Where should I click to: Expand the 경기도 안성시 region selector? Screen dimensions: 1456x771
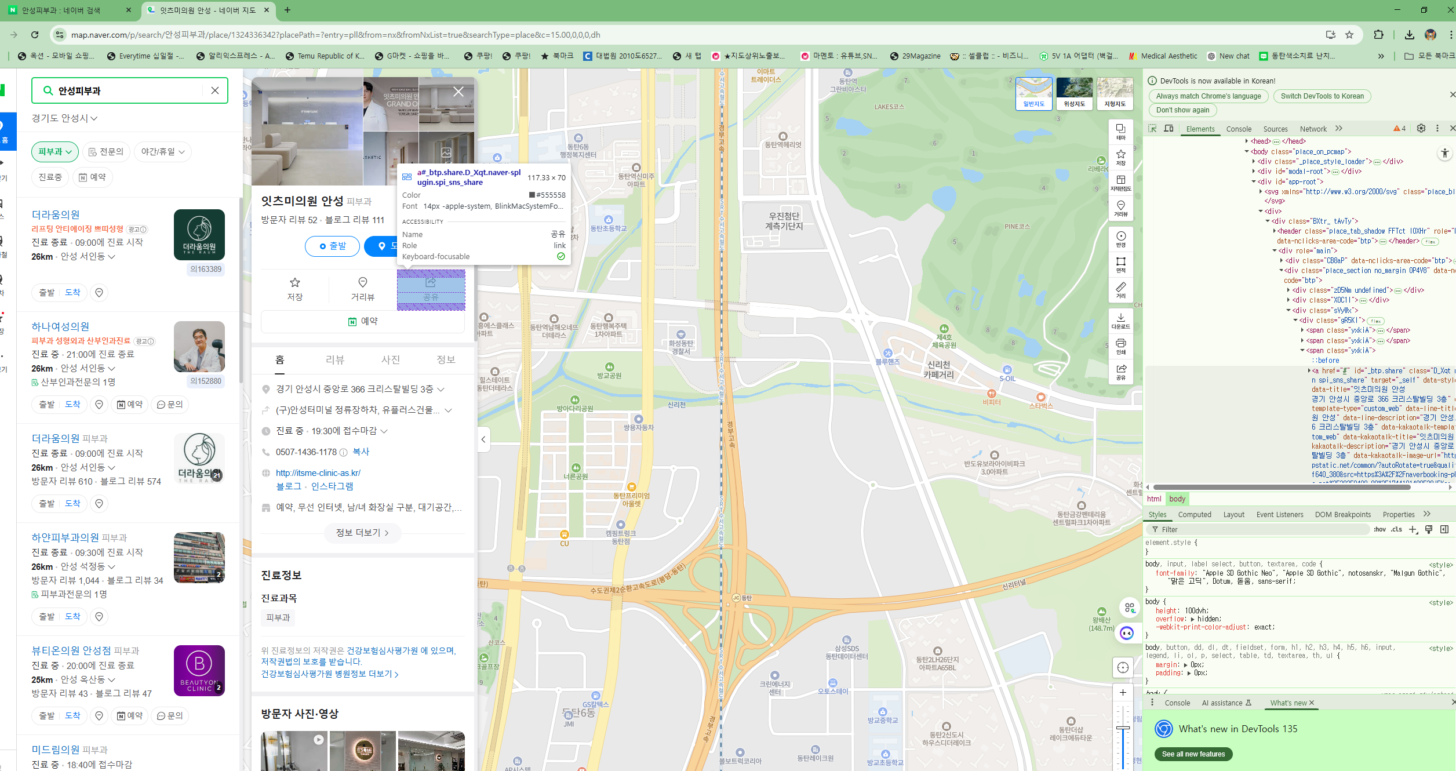64,118
